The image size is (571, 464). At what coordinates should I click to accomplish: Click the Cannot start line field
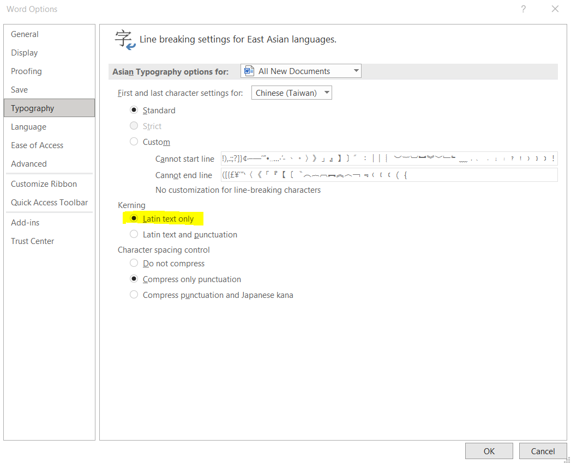(389, 159)
